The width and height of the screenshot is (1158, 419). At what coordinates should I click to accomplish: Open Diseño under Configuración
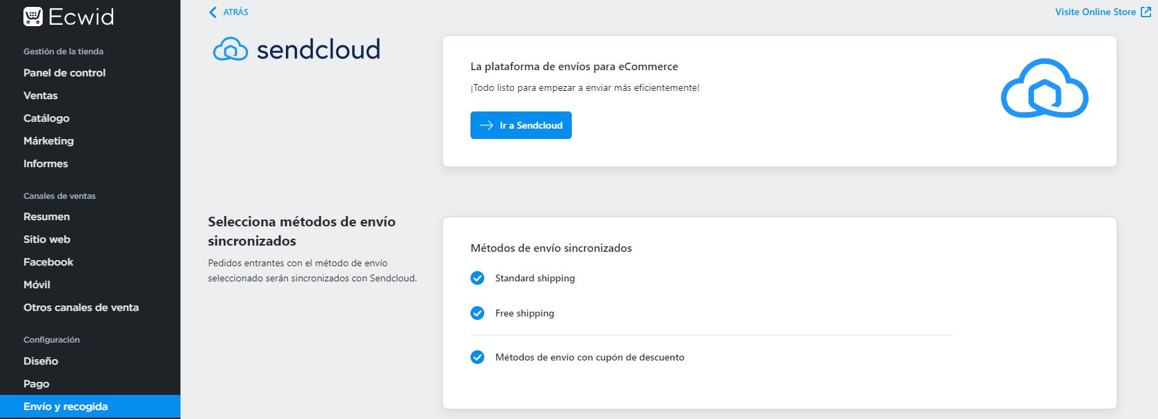tap(41, 361)
